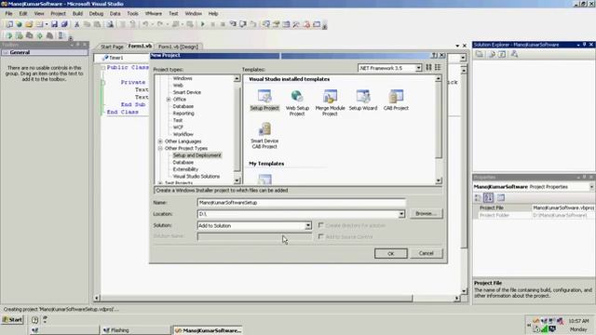Open the Properties object selector dropdown
596x335 pixels.
click(591, 187)
